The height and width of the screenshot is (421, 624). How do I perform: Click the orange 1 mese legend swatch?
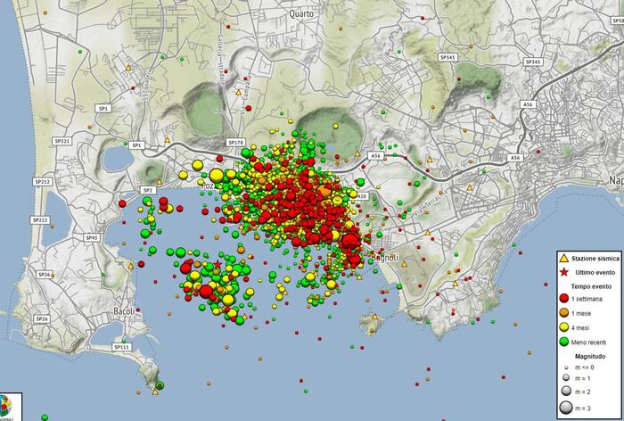click(565, 312)
